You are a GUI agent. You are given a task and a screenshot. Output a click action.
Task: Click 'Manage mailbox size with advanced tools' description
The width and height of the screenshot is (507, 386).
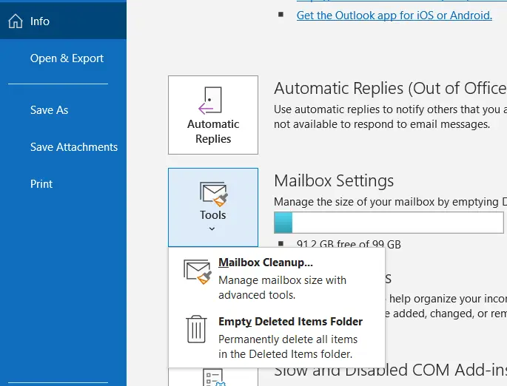[x=282, y=288]
